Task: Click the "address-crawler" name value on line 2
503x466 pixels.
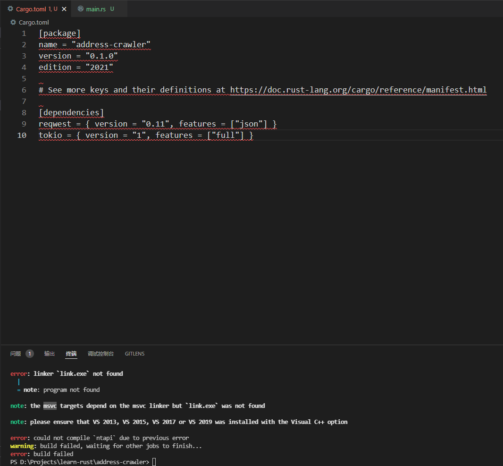Action: [111, 44]
